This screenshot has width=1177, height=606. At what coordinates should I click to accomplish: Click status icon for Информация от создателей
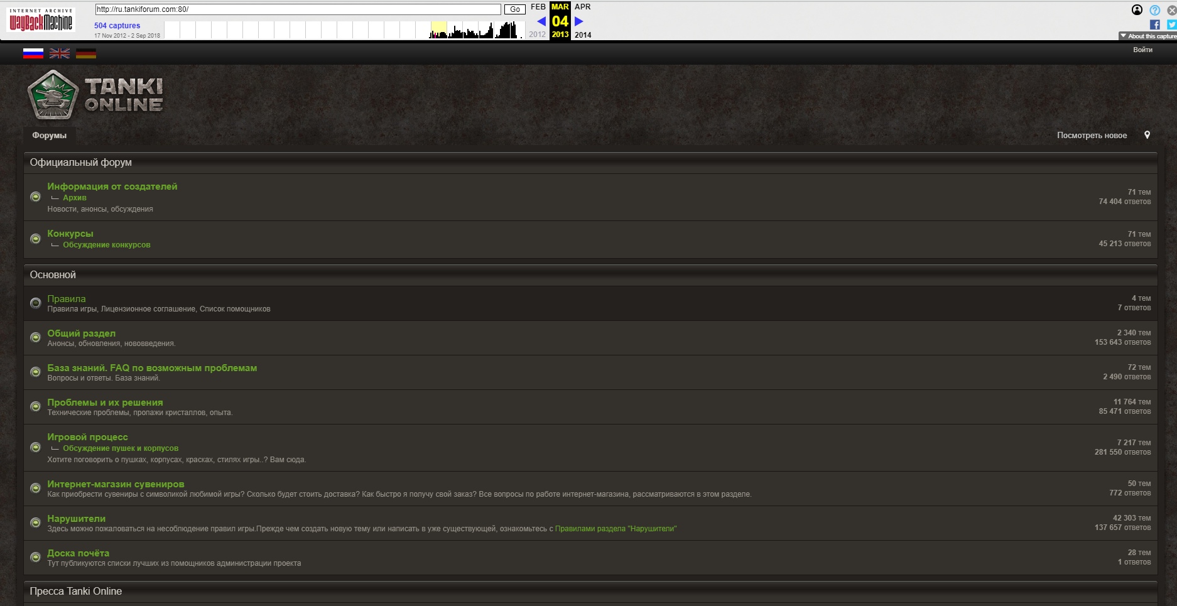36,197
